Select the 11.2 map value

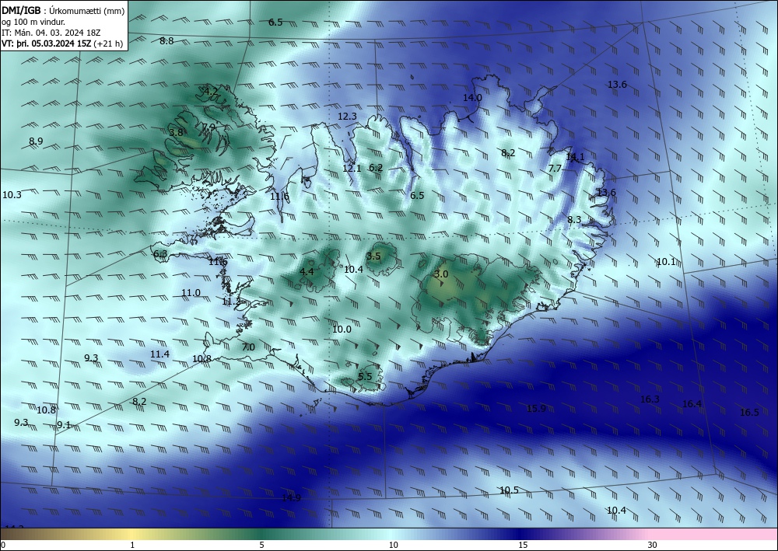tap(231, 302)
